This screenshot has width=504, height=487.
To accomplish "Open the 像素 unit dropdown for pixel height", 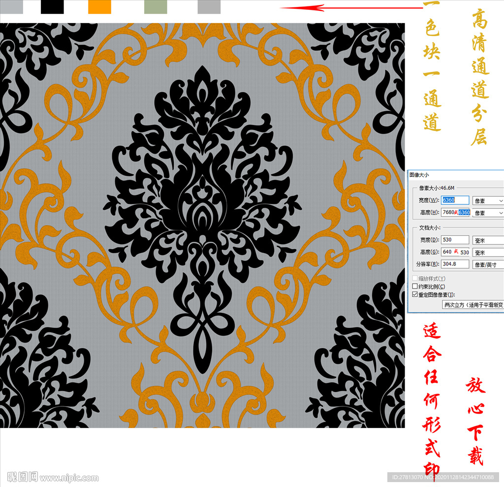I will tap(488, 213).
